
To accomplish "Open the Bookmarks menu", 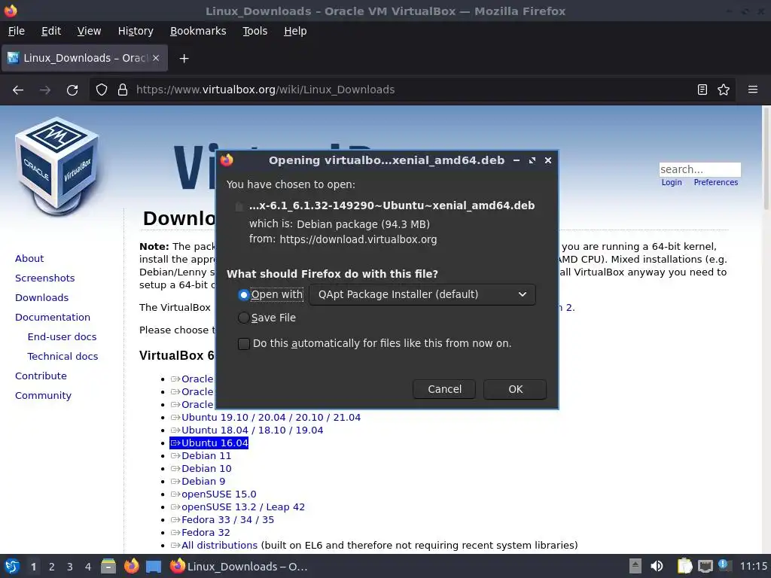I will point(198,31).
